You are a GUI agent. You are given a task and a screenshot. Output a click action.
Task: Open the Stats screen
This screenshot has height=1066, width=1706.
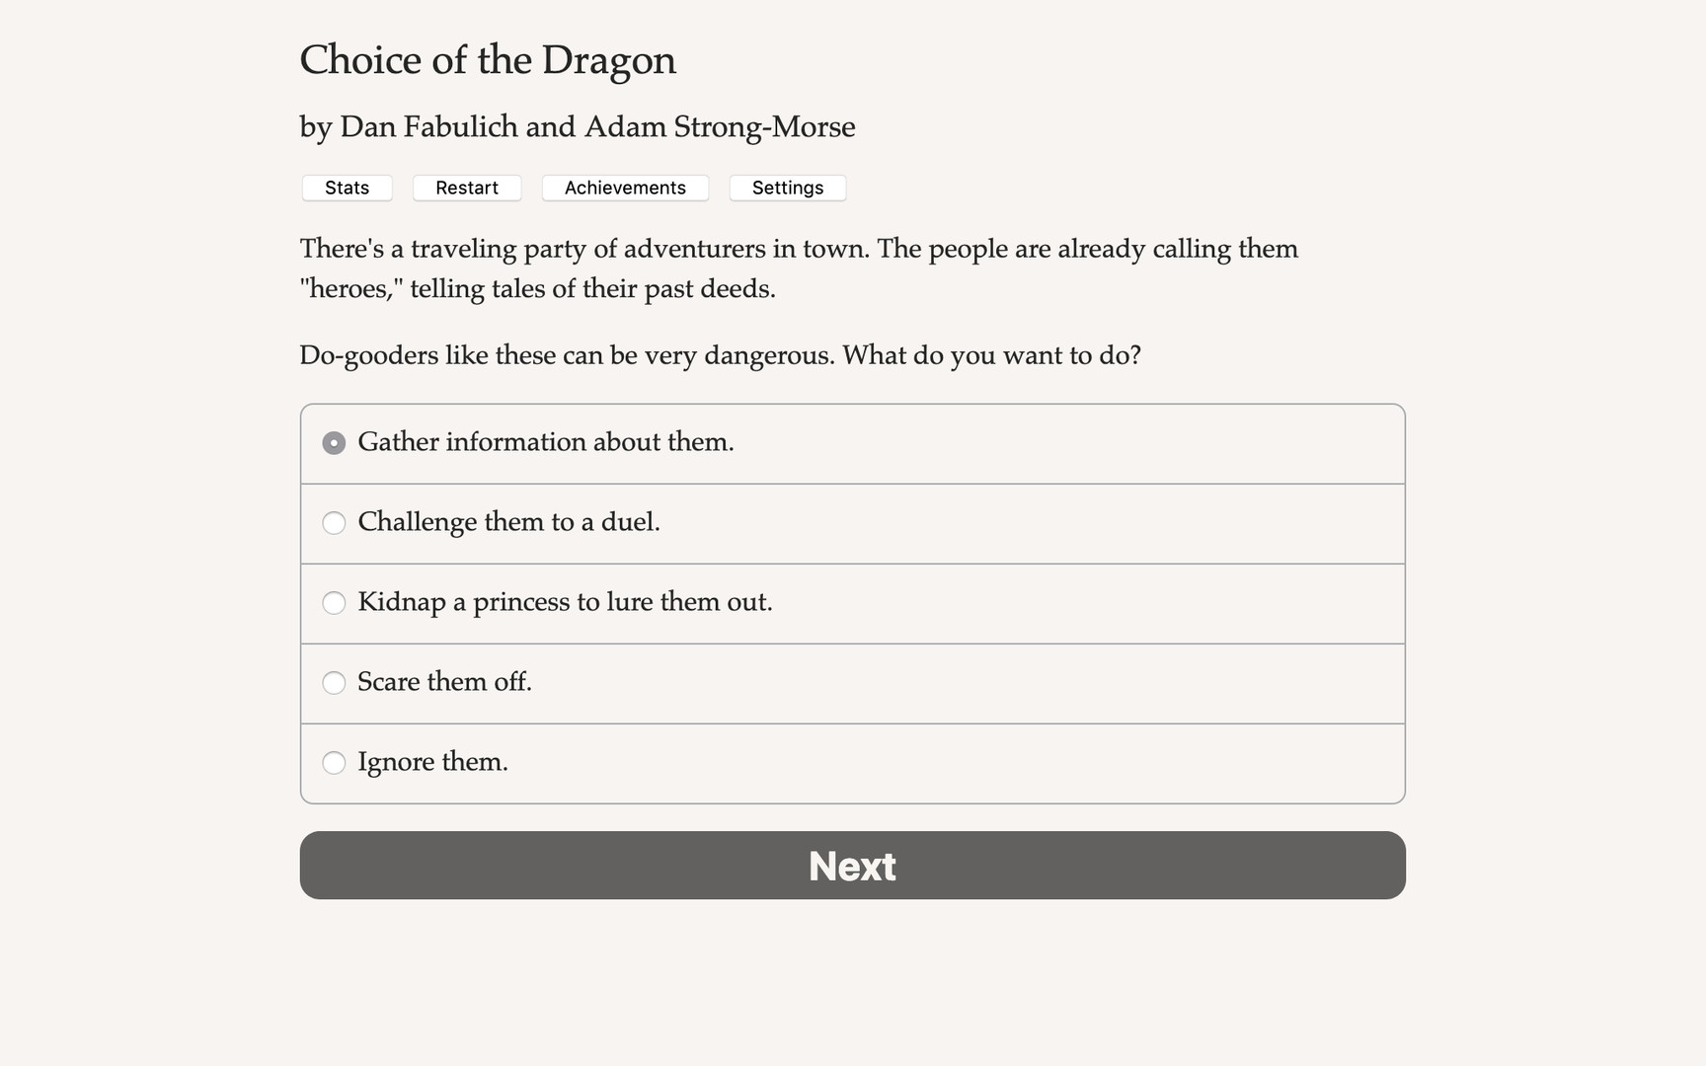(347, 188)
